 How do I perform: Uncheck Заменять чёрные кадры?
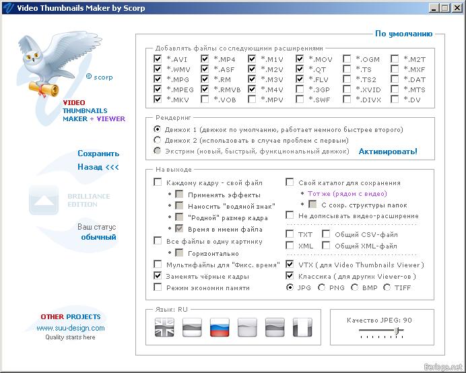pyautogui.click(x=158, y=275)
